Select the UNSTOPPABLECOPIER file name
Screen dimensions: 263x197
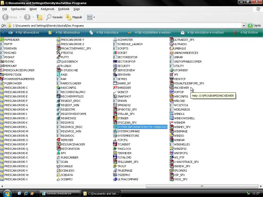(x=188, y=62)
